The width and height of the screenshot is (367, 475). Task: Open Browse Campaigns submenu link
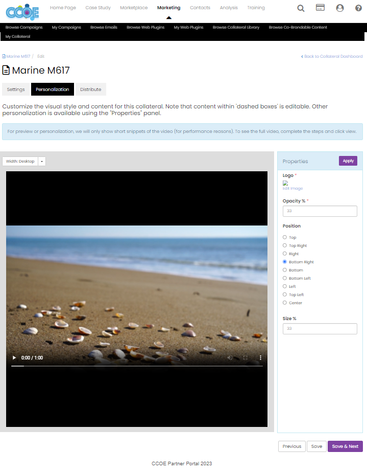click(x=24, y=27)
